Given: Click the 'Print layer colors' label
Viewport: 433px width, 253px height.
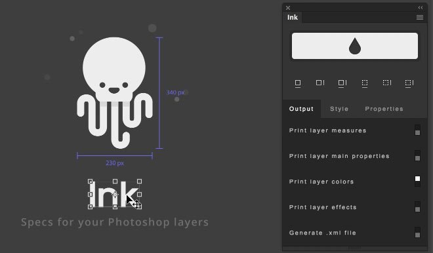Looking at the screenshot, I should 321,182.
